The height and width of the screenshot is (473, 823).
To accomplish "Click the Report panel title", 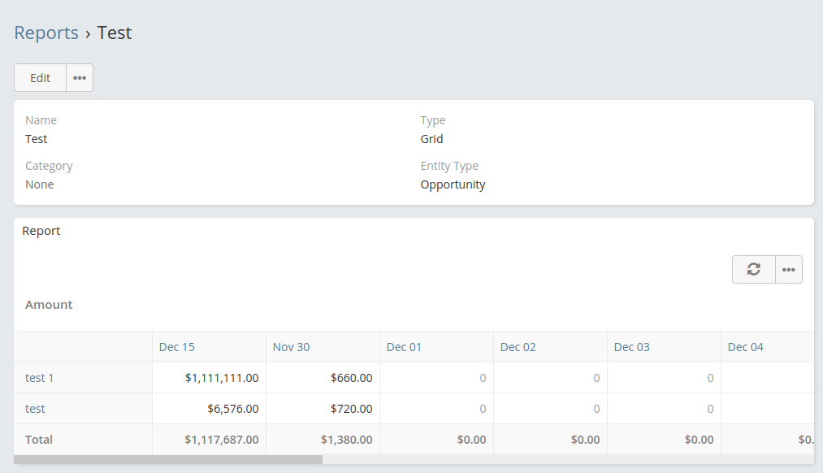I will click(41, 231).
